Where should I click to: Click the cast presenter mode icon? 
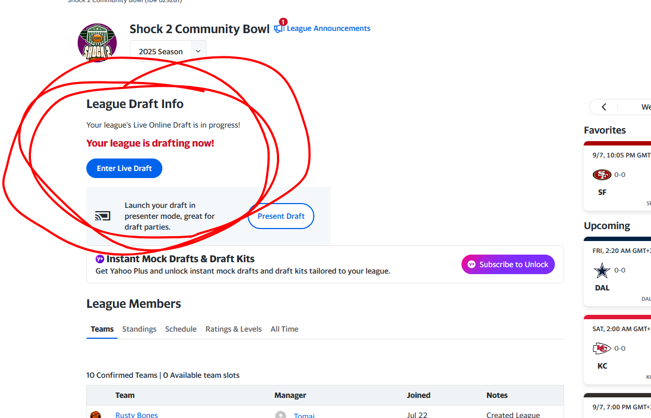click(x=103, y=216)
